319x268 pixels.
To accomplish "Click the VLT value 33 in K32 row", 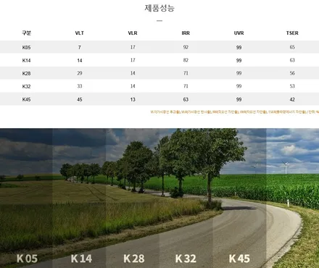I will 80,86.
